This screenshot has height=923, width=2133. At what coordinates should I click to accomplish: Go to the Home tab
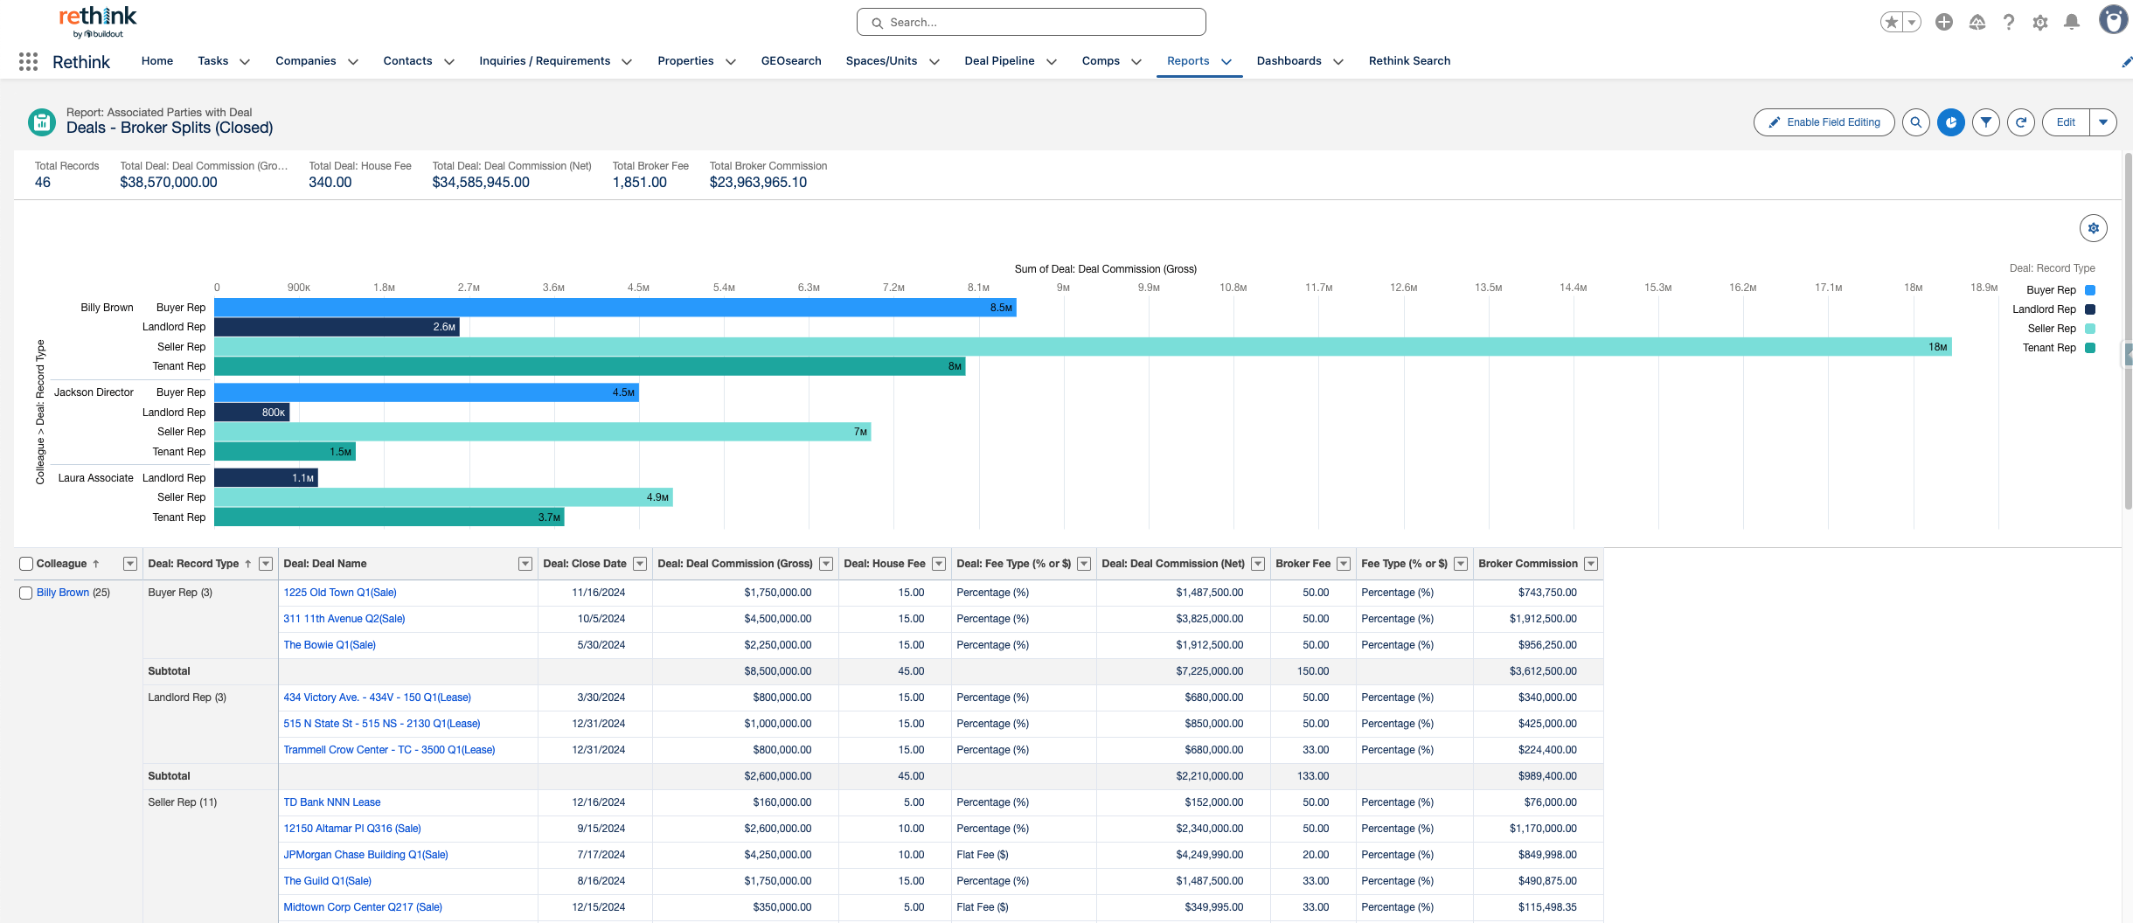[157, 61]
